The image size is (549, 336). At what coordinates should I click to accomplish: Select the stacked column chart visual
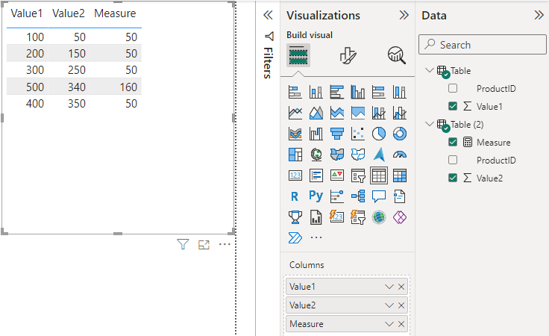point(316,92)
